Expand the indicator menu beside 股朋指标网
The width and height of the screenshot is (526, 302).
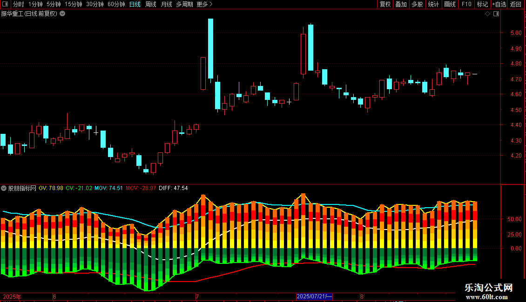coord(4,188)
